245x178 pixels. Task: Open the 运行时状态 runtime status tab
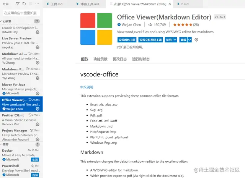pos(141,59)
